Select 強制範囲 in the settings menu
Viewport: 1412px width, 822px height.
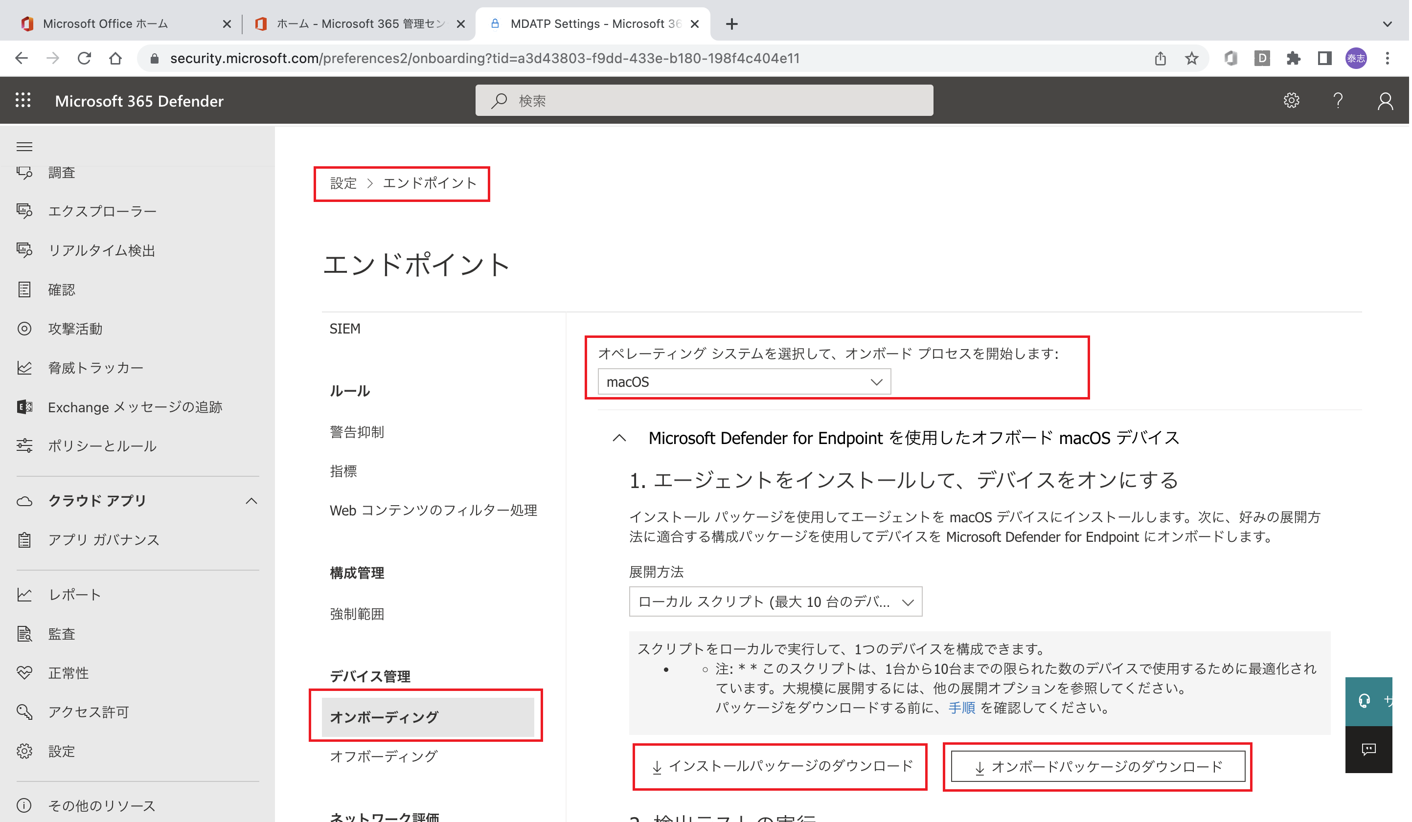358,615
